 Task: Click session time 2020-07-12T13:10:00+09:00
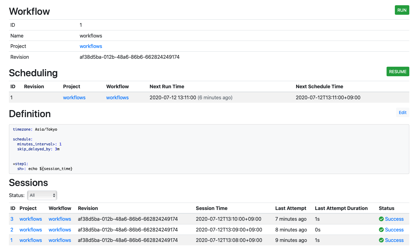228,219
